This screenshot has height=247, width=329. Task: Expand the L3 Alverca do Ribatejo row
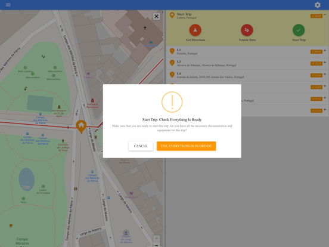tap(325, 62)
